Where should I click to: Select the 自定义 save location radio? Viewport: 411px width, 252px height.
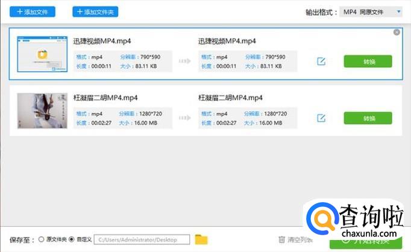click(71, 239)
